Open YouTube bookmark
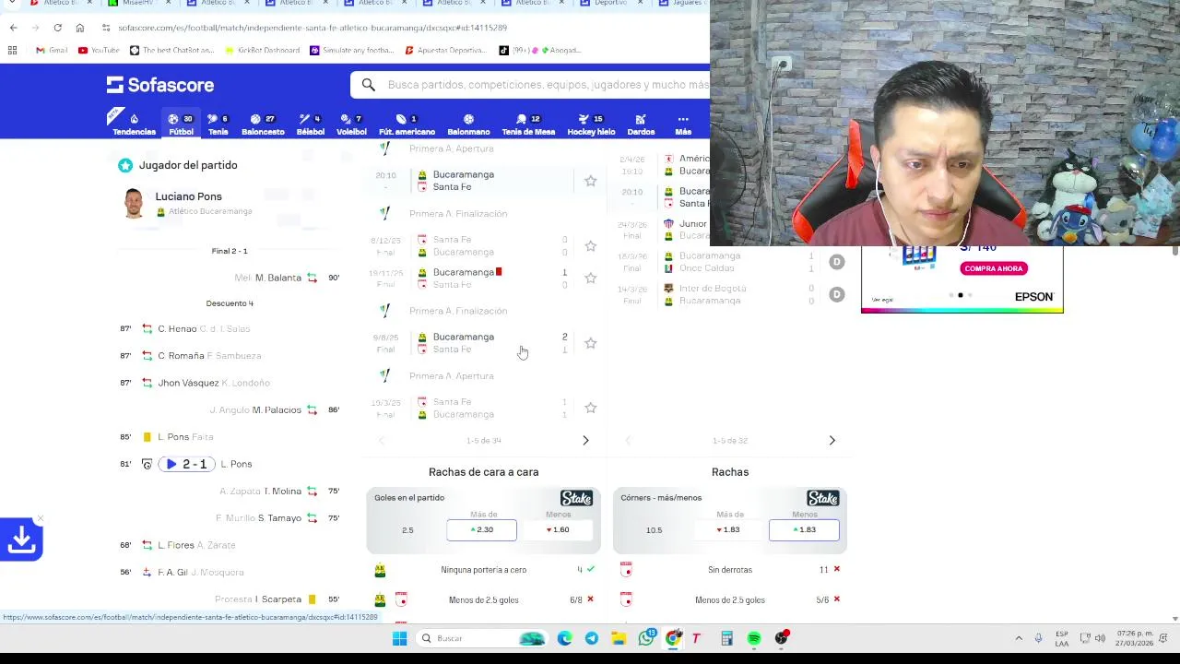The height and width of the screenshot is (664, 1180). (x=99, y=50)
